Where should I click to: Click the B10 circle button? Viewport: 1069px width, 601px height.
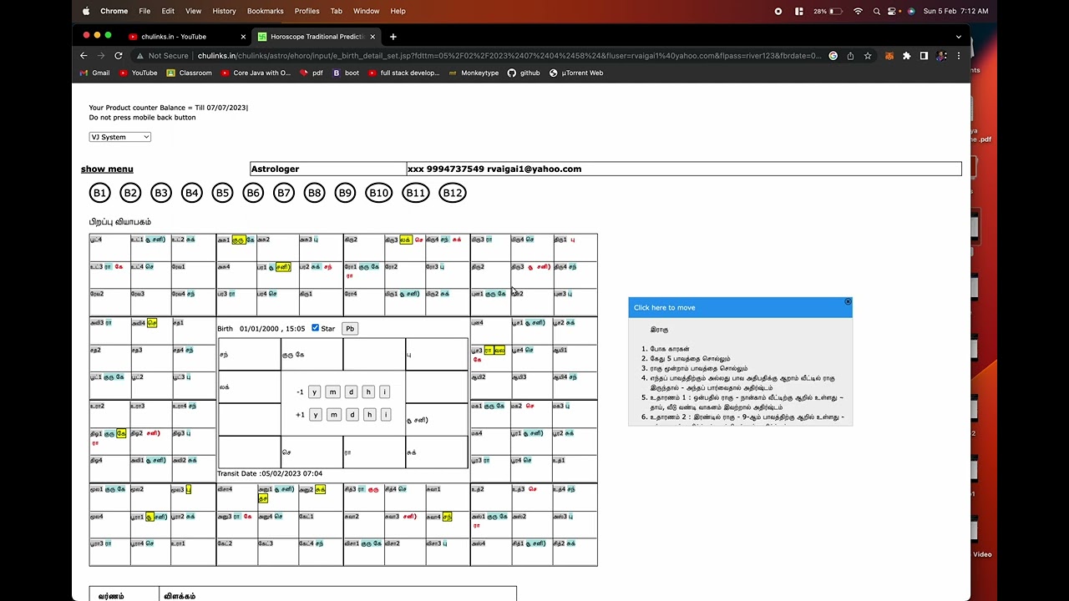(x=378, y=193)
